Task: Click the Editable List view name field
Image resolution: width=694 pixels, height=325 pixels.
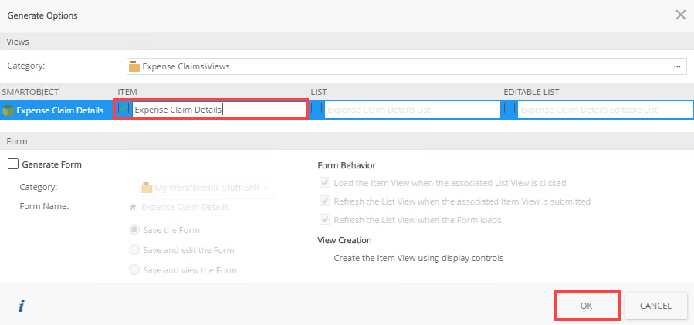Action: 604,110
